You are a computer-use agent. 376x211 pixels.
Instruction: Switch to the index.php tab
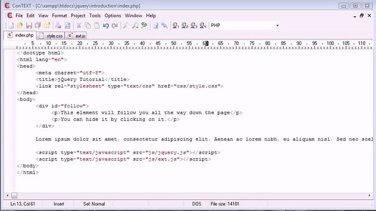click(x=21, y=35)
